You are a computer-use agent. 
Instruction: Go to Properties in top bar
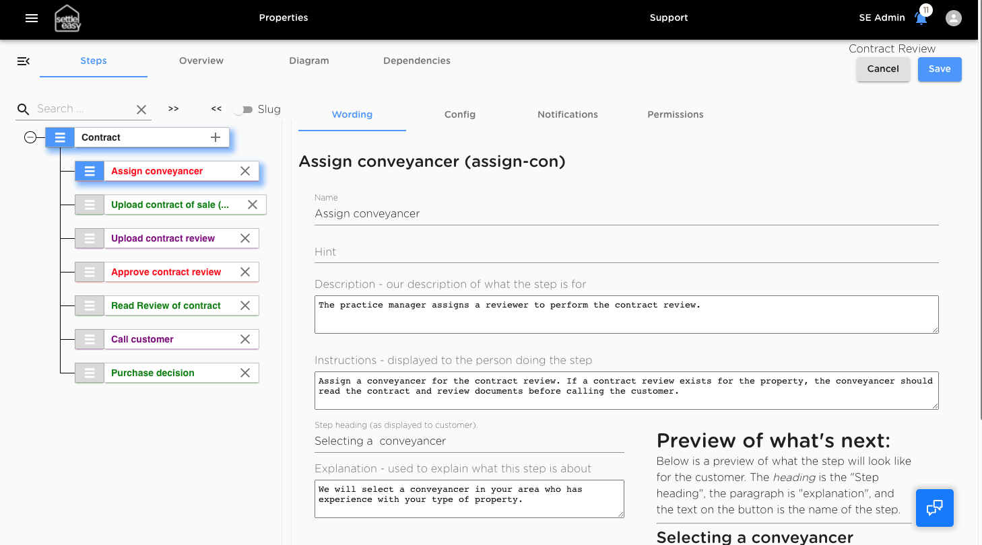click(284, 18)
